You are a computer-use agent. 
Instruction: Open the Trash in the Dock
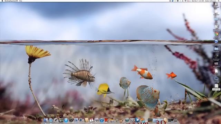tap(175, 120)
